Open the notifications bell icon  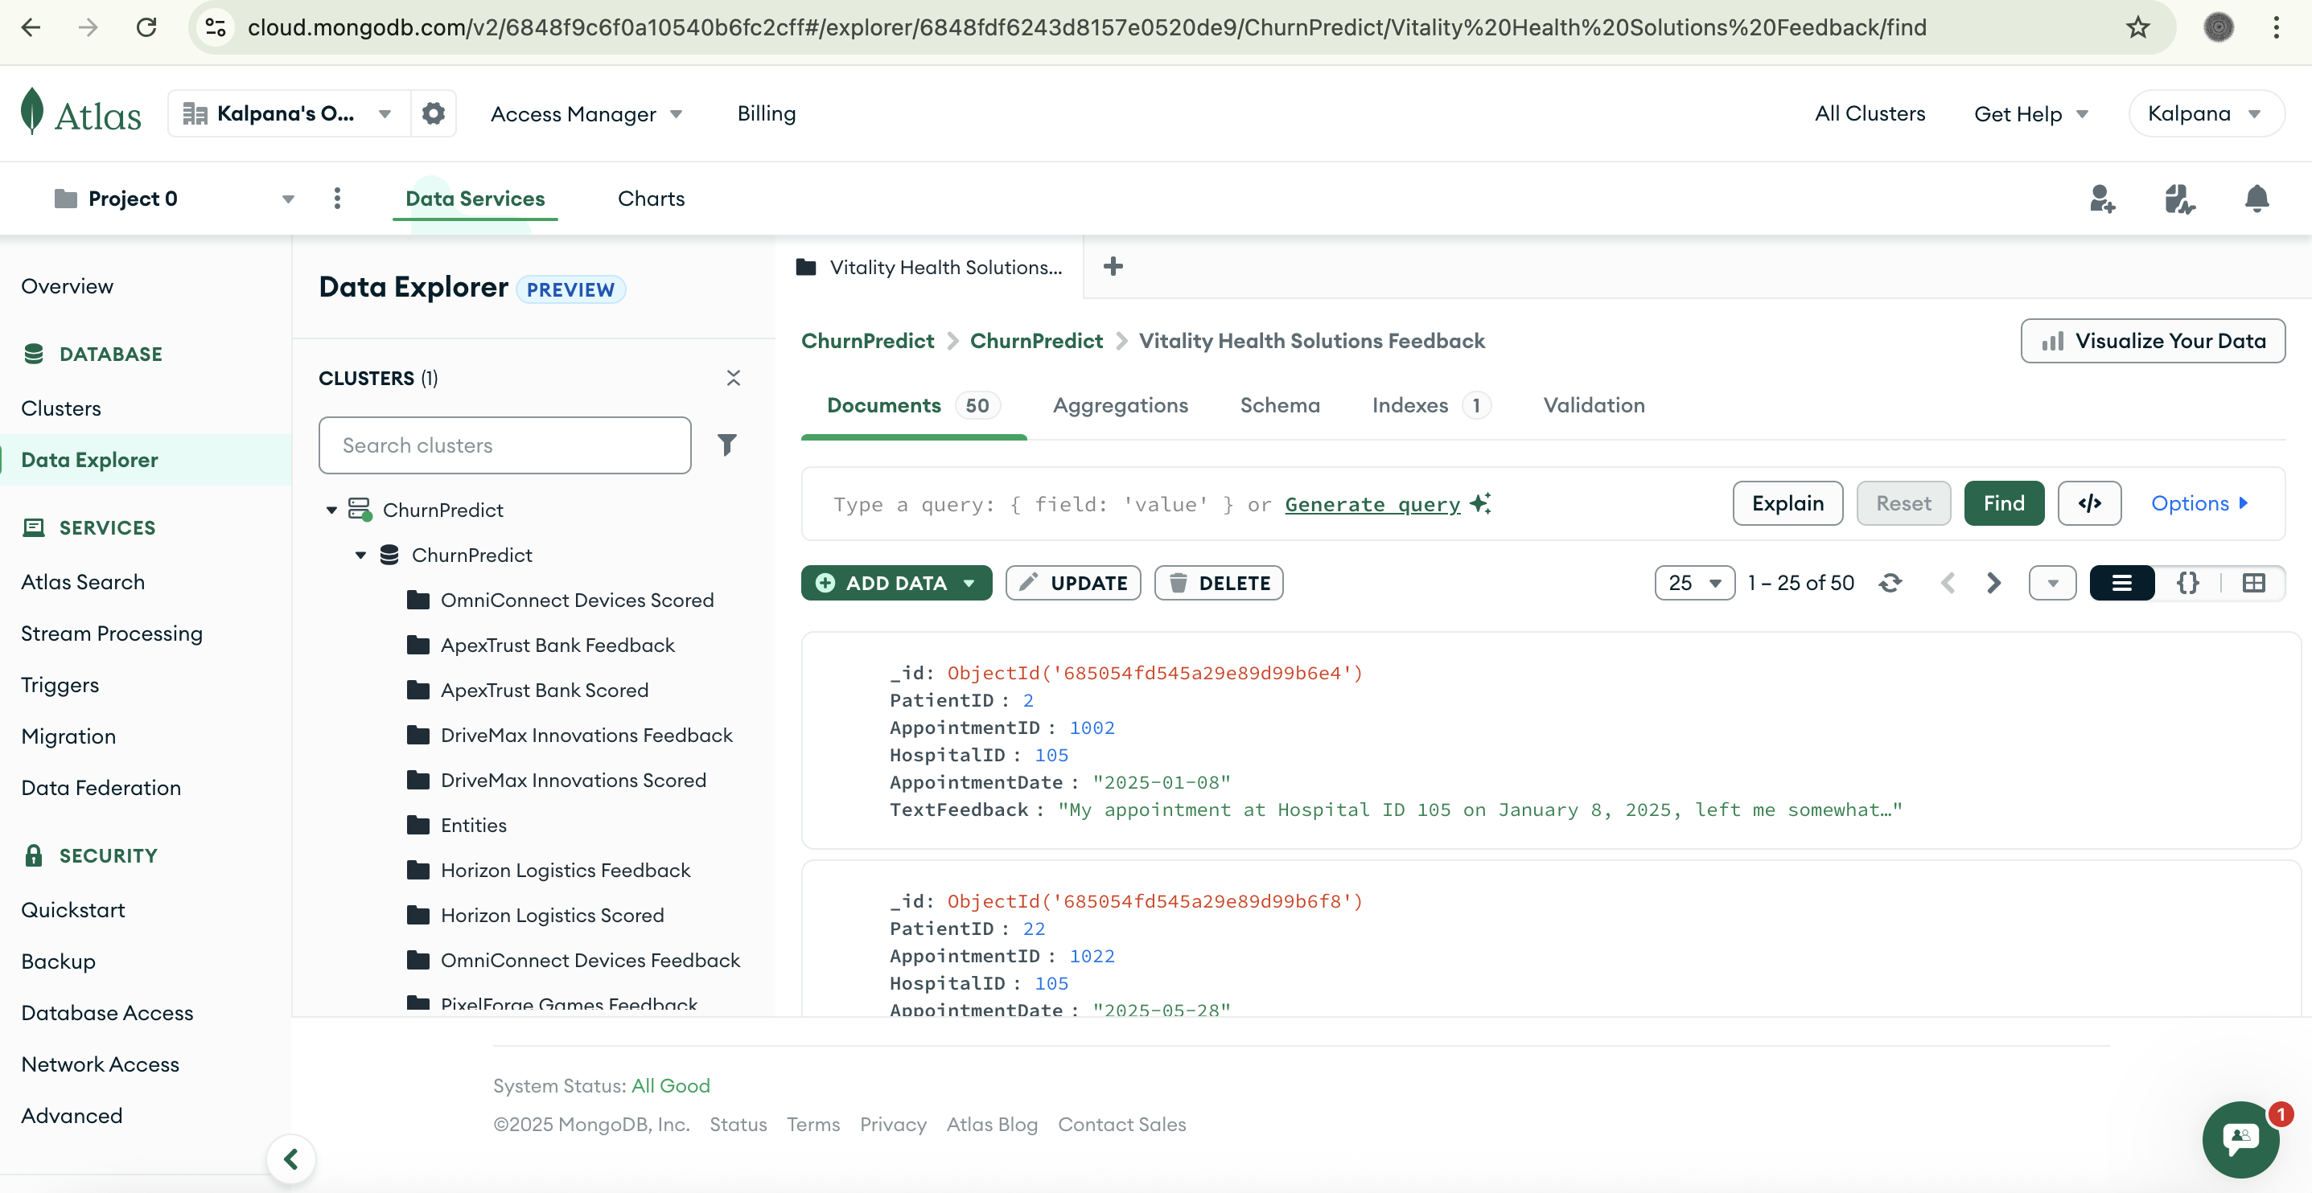click(2256, 199)
